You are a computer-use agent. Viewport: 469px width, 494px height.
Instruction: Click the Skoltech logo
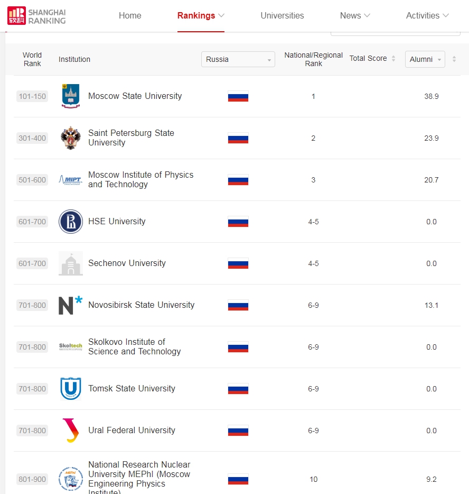tap(70, 347)
